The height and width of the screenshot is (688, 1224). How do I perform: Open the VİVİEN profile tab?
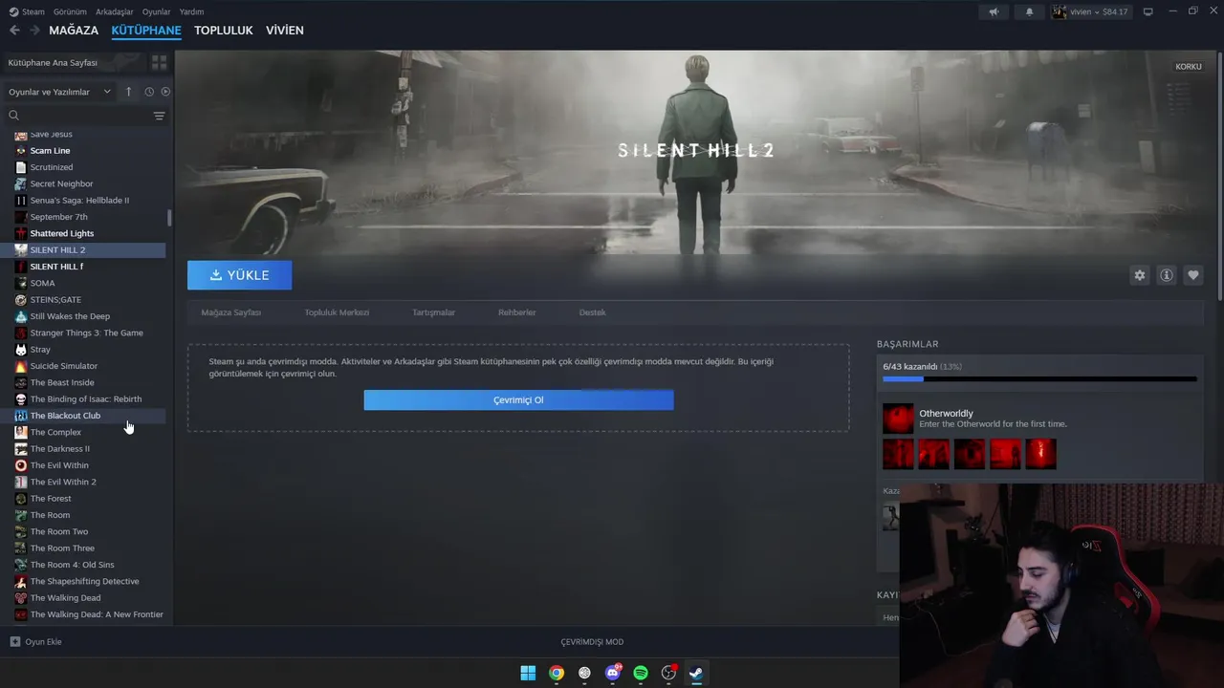point(285,31)
